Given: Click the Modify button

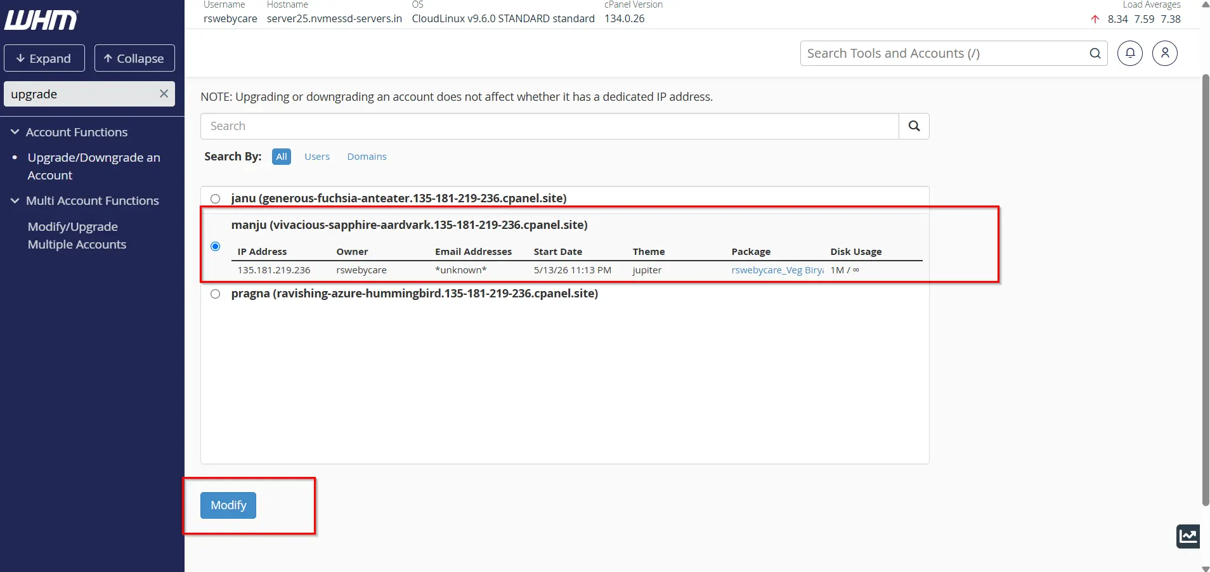Looking at the screenshot, I should pyautogui.click(x=228, y=505).
